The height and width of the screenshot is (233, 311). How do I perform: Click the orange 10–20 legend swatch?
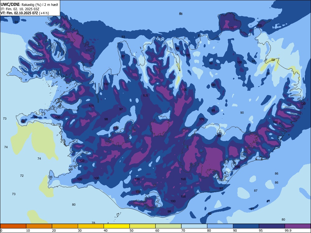coord(39,226)
